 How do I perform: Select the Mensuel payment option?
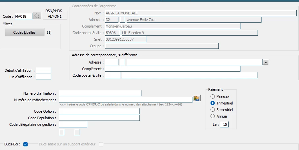[x=212, y=97]
